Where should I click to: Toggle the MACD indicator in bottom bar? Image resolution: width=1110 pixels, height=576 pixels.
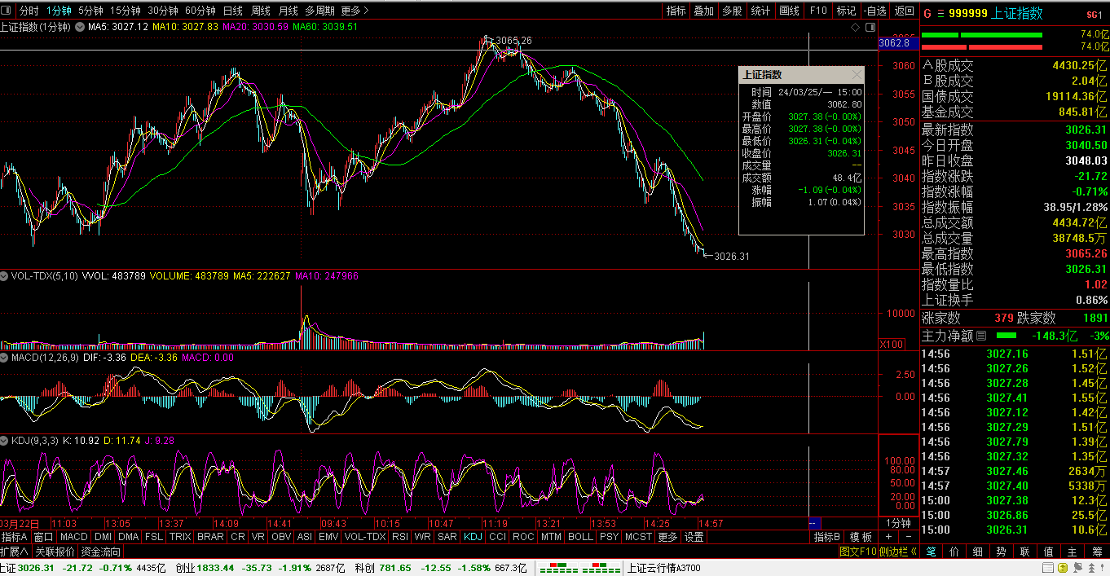[73, 537]
